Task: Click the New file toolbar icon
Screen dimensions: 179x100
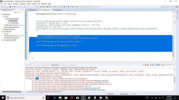Action: pyautogui.click(x=2, y=7)
